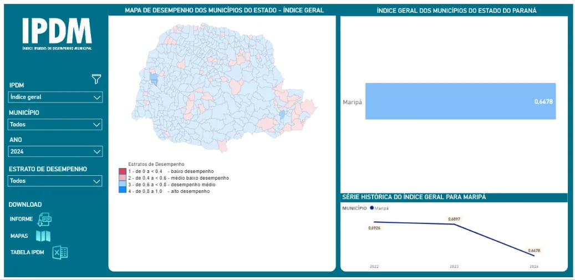The image size is (575, 280).
Task: Select the blue alto desempenho legend swatch
Action: click(x=123, y=191)
